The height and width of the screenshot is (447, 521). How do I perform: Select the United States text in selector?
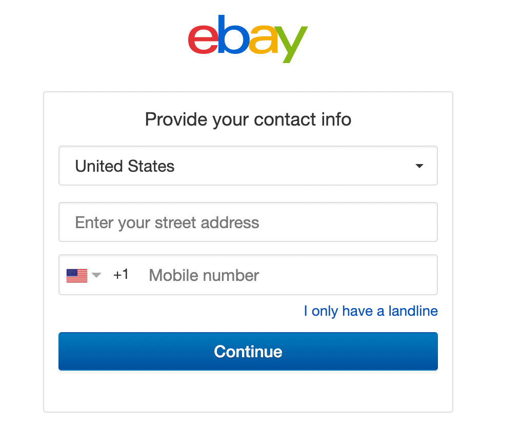125,166
